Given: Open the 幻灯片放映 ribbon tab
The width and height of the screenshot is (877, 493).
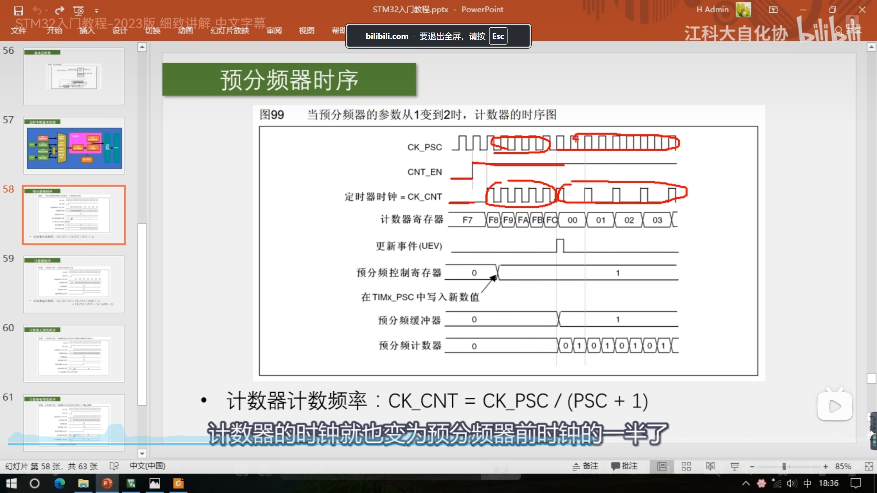Looking at the screenshot, I should click(230, 30).
